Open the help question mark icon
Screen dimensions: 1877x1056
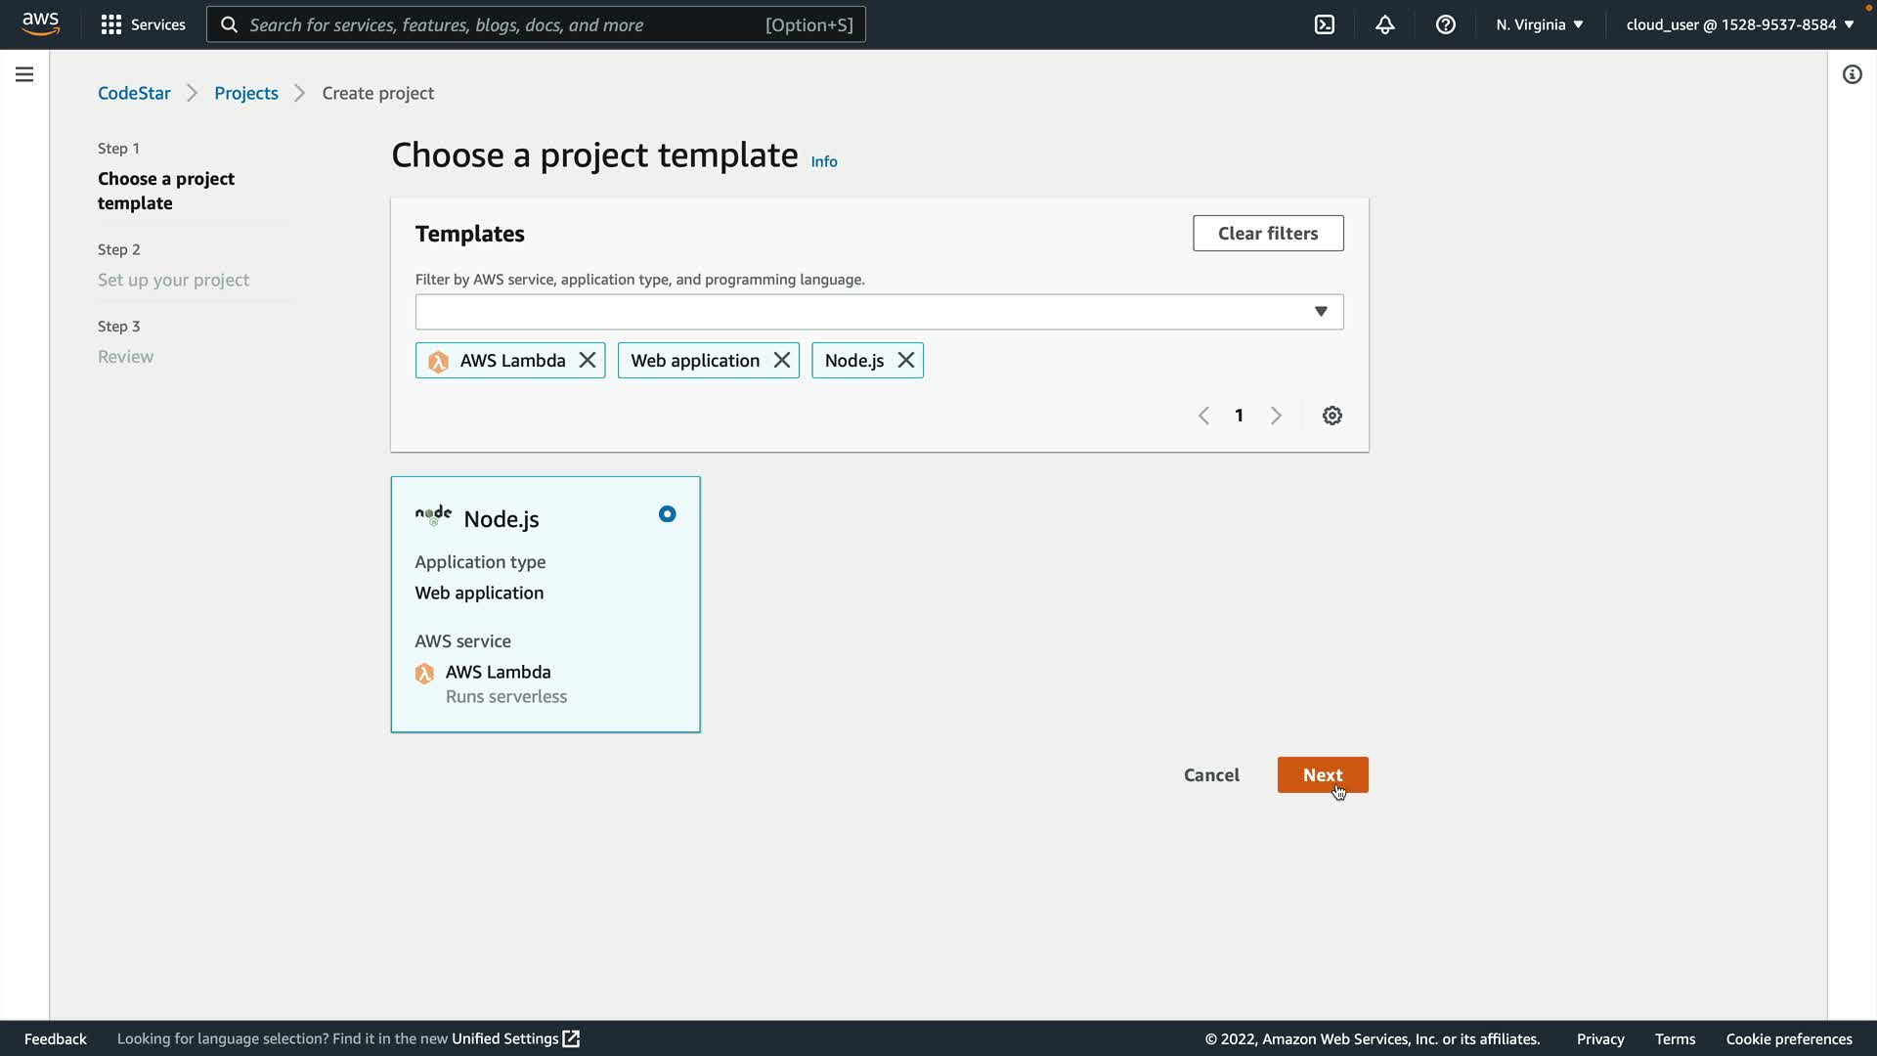point(1446,24)
